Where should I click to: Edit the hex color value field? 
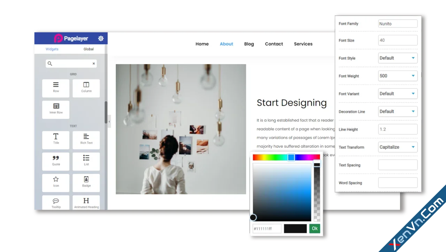click(267, 228)
